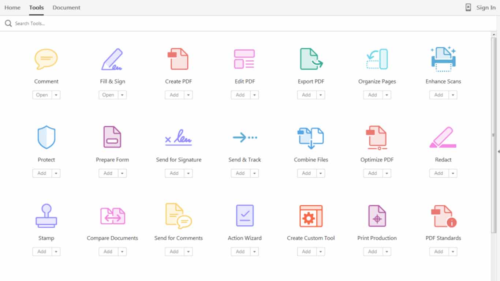Add the Compare Documents tool
This screenshot has width=500, height=281.
108,252
